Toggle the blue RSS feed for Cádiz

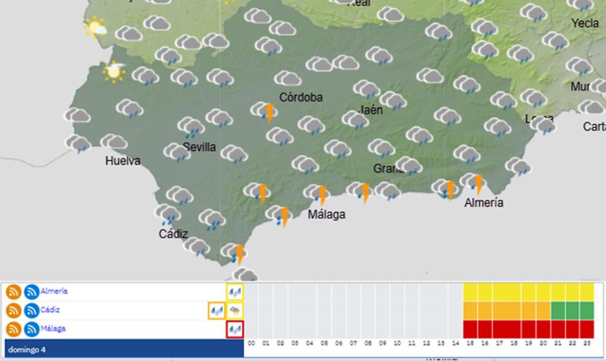click(31, 310)
